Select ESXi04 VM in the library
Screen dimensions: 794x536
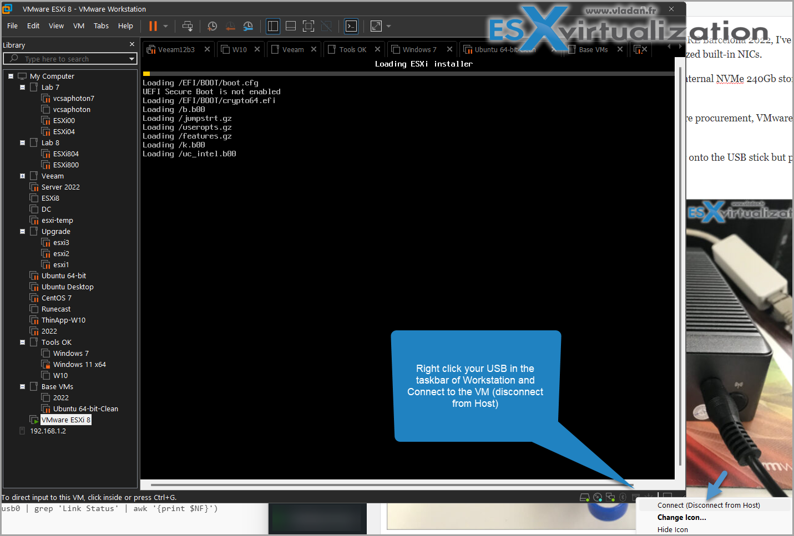tap(64, 132)
